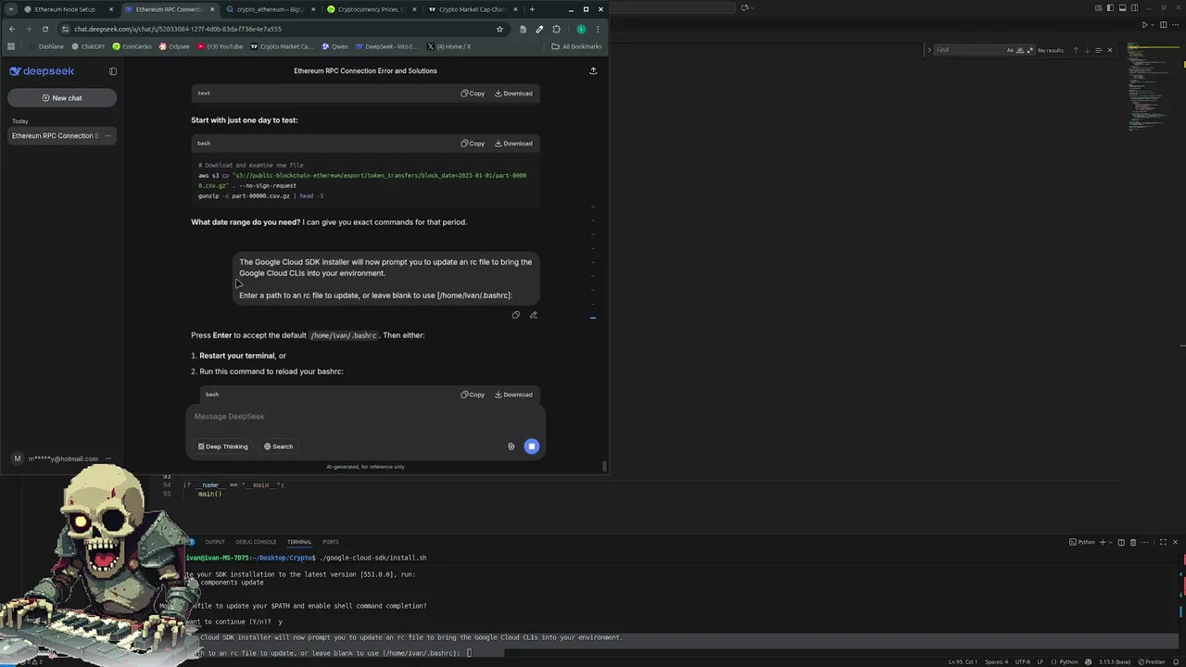The image size is (1186, 667).
Task: Switch to PORTS panel tab
Action: (x=330, y=542)
